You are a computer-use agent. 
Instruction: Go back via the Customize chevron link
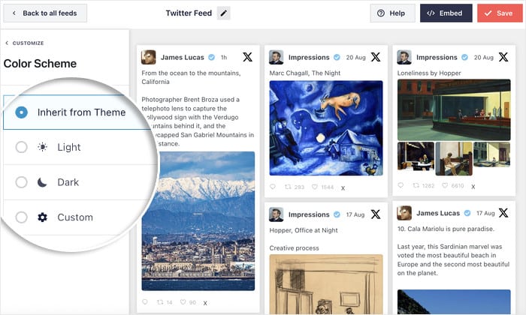(x=24, y=43)
